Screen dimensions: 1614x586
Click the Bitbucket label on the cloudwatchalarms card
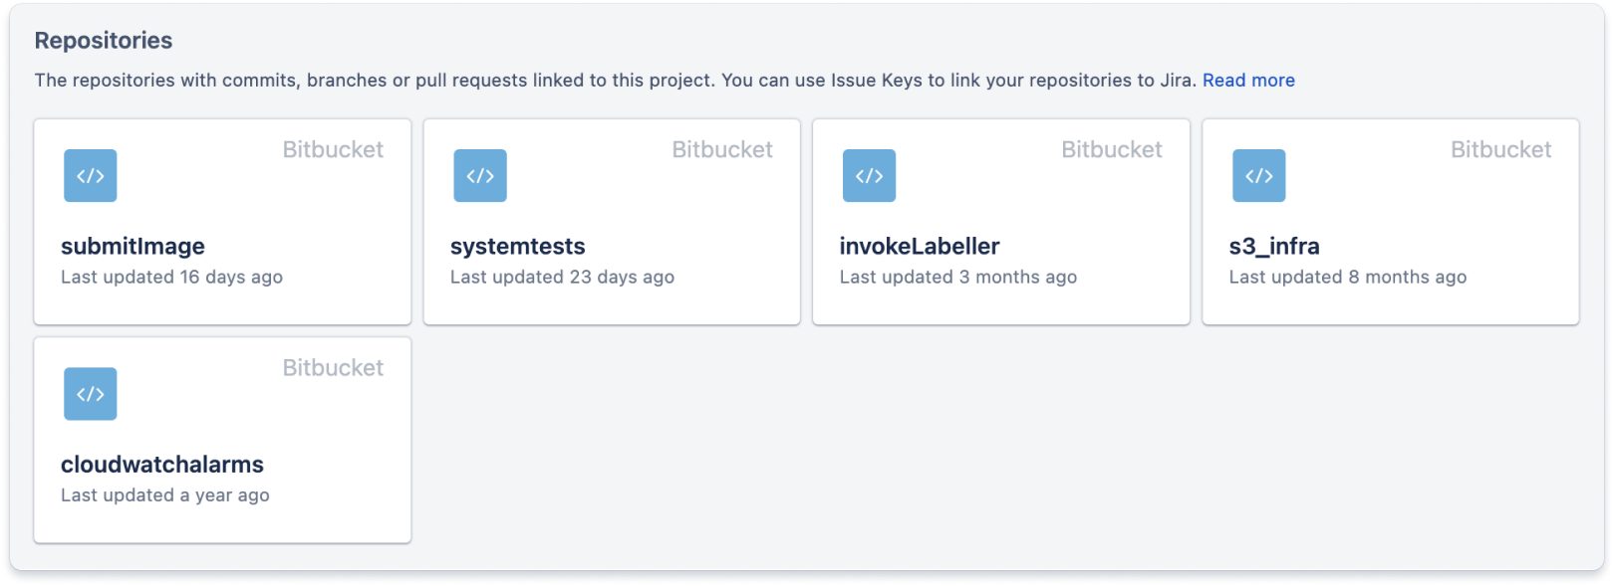click(334, 367)
